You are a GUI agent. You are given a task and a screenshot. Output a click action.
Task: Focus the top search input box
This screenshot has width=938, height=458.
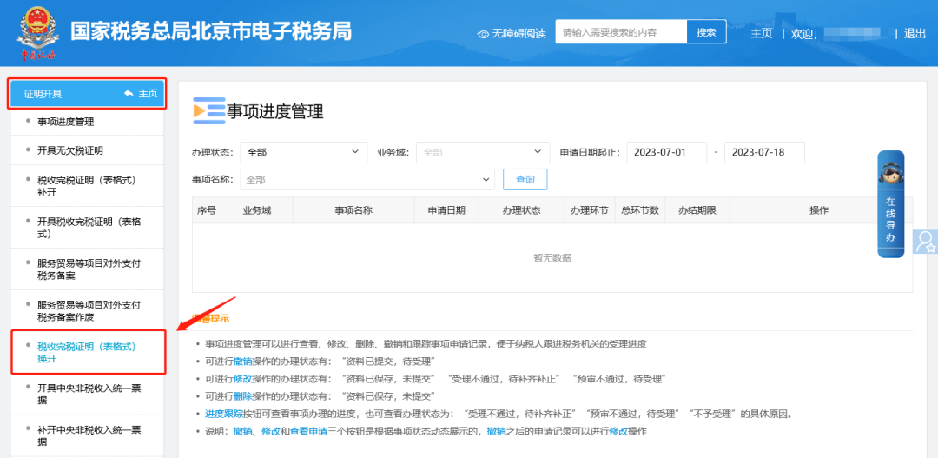click(621, 32)
